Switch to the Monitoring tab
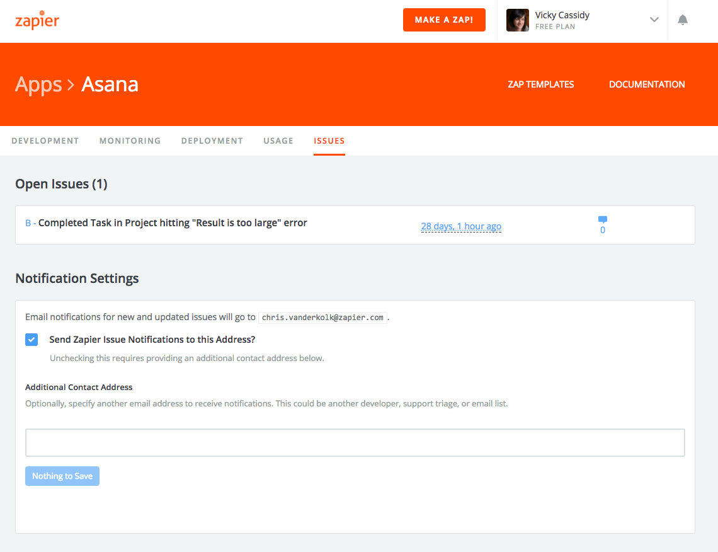The width and height of the screenshot is (718, 552). point(130,141)
